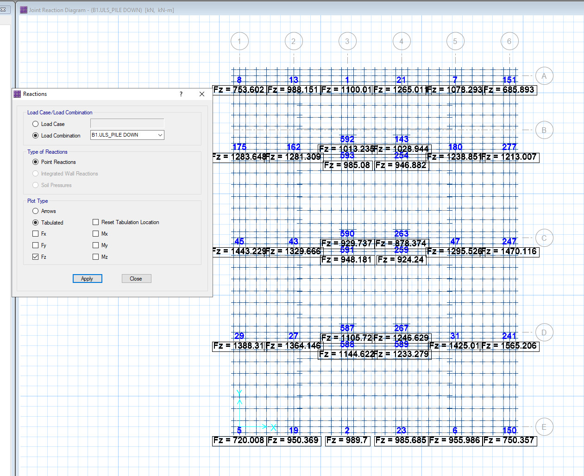Enable the Fx checkbox
Image resolution: width=584 pixels, height=476 pixels.
pos(35,234)
